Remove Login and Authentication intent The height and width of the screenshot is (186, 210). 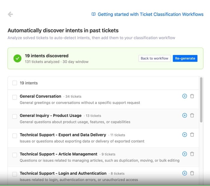192,173
